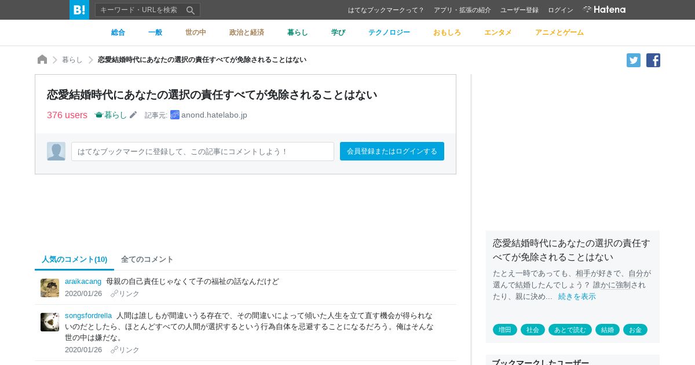Click the default user avatar placeholder
The image size is (695, 365).
click(56, 151)
